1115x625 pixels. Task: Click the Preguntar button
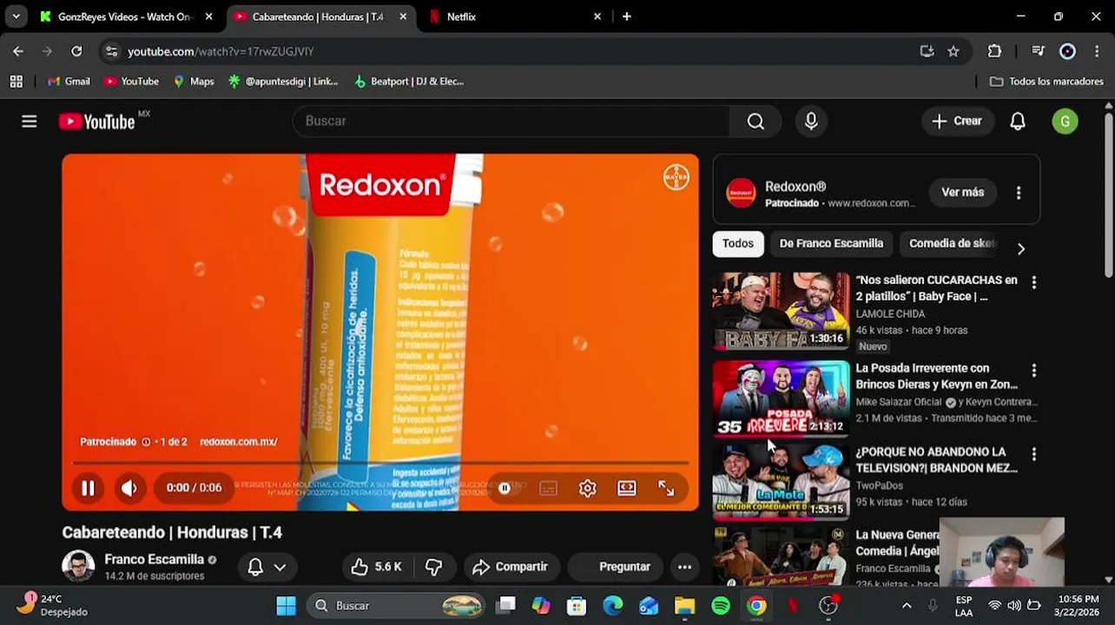coord(615,567)
